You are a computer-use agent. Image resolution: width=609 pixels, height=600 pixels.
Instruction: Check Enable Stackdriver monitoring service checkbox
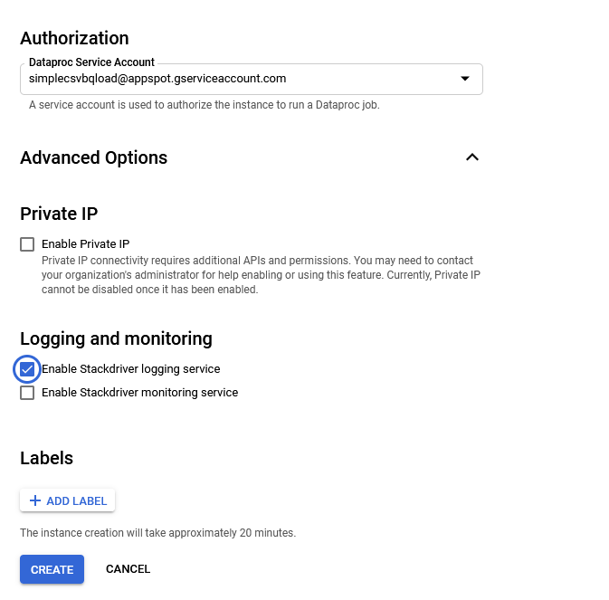27,393
